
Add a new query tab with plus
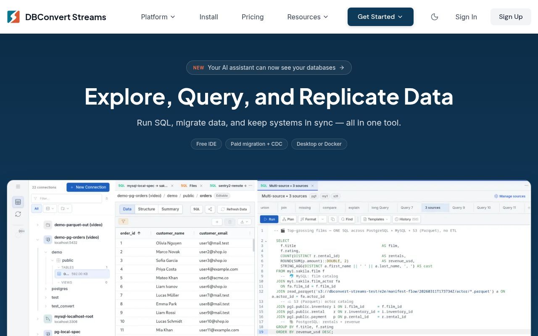pyautogui.click(x=528, y=207)
